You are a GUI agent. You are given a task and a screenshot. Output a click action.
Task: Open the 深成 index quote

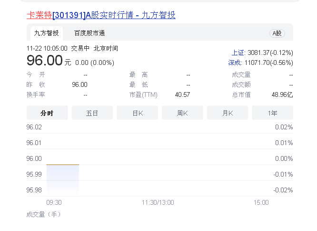[260, 63]
